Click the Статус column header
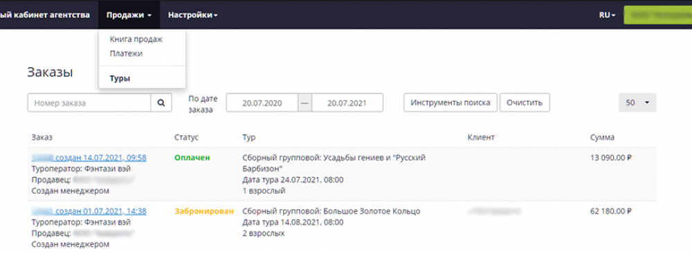692x253 pixels. coord(186,138)
